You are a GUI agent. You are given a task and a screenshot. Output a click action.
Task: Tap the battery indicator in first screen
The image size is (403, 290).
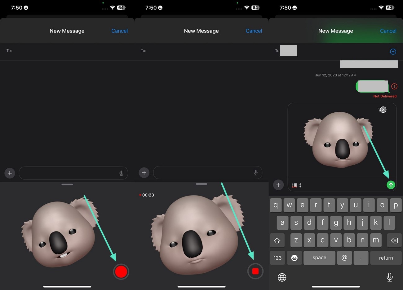pyautogui.click(x=121, y=7)
